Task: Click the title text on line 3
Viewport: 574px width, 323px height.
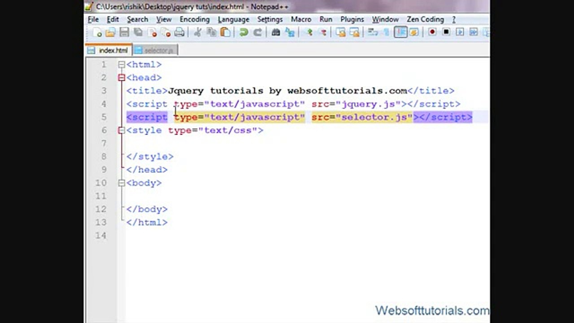Action: pos(287,91)
